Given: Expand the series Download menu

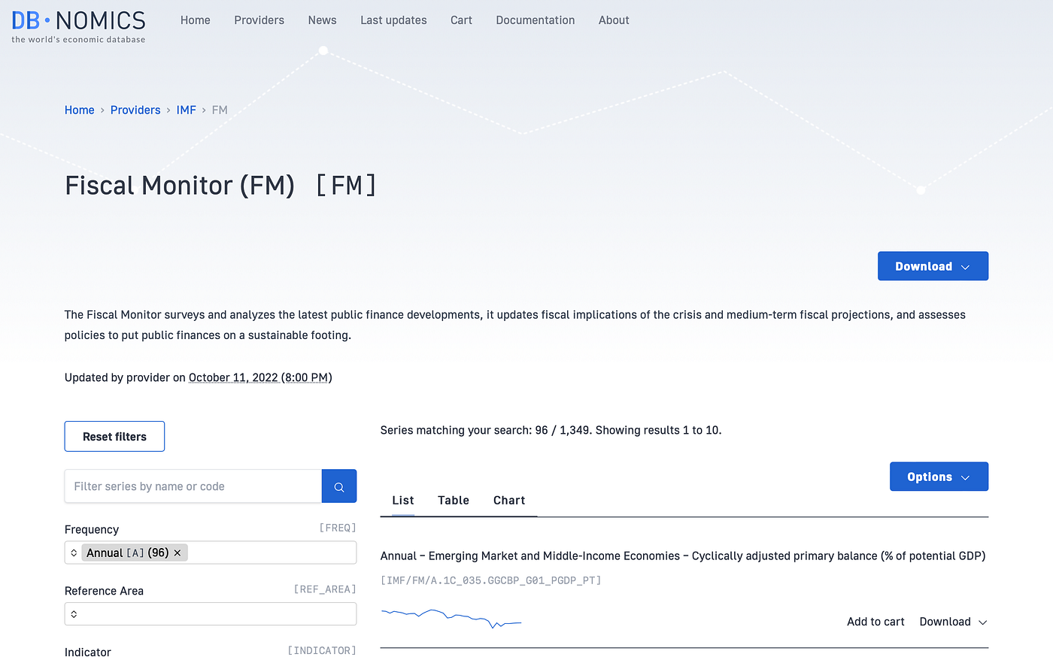Looking at the screenshot, I should point(953,622).
